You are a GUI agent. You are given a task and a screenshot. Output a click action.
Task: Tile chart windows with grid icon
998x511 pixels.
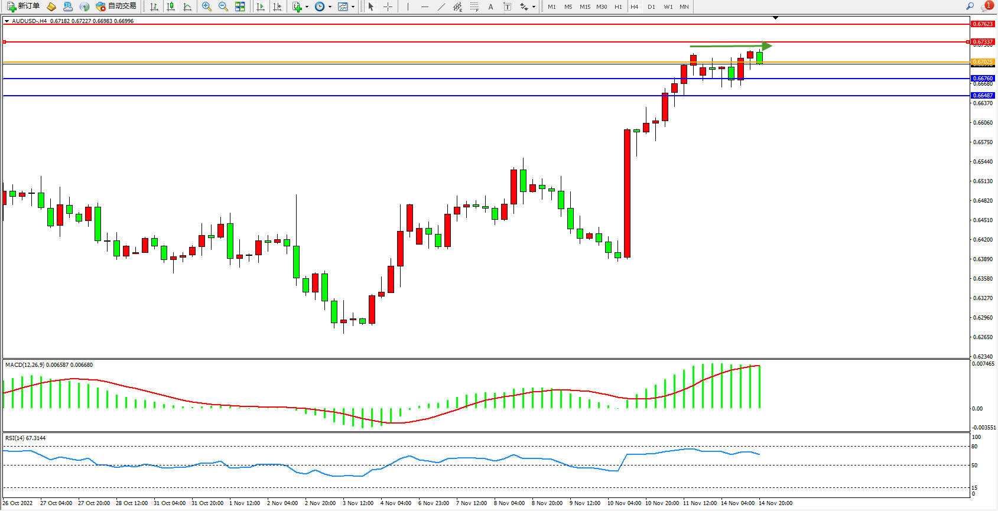click(x=240, y=6)
